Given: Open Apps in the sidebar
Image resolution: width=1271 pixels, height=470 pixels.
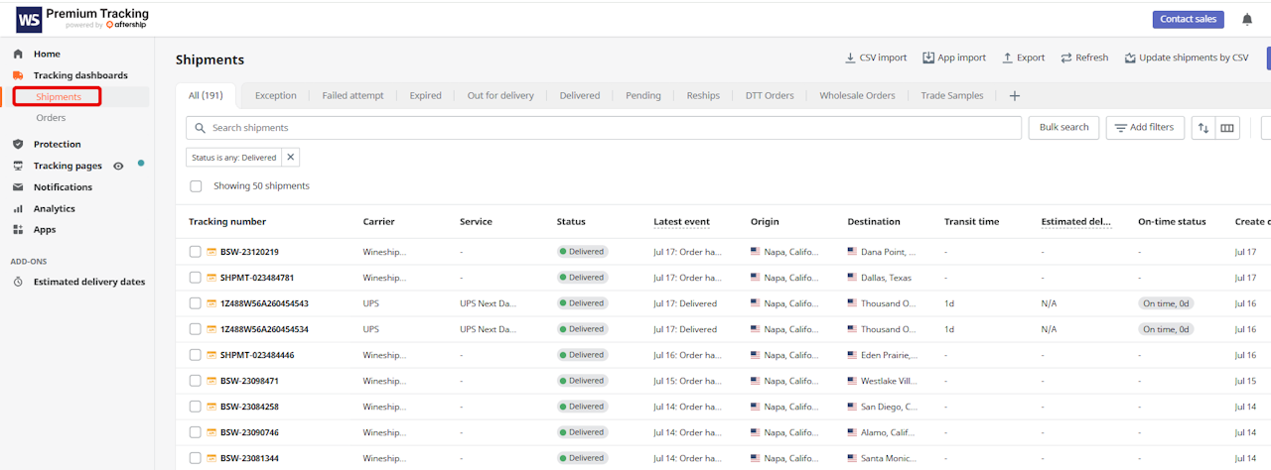Looking at the screenshot, I should (x=45, y=230).
